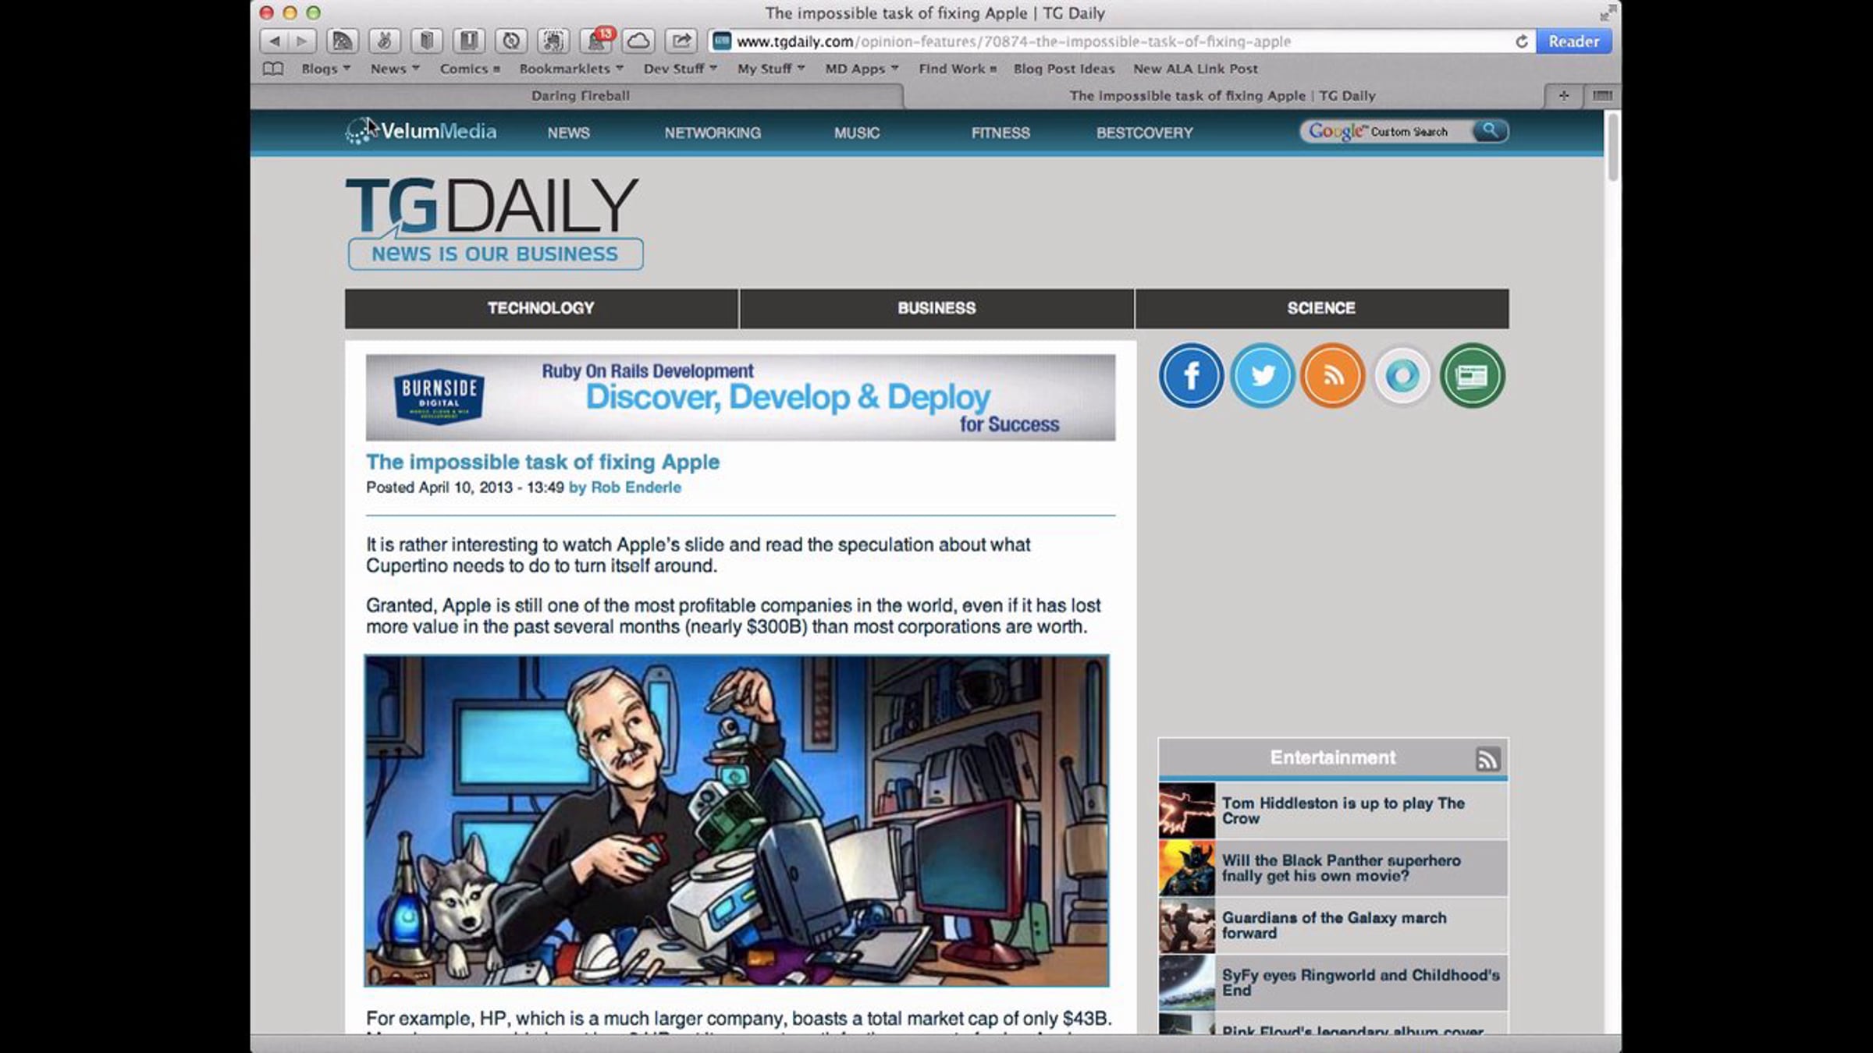
Task: Click the vertical page scrollbar thumb
Action: click(x=1612, y=147)
